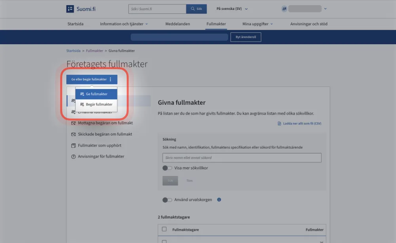Click the info icon beside Använd urvalskorgen

219,200
